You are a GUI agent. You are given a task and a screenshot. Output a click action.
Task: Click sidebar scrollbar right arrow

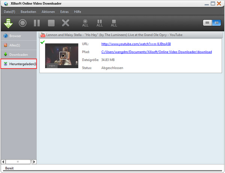pos(34,162)
